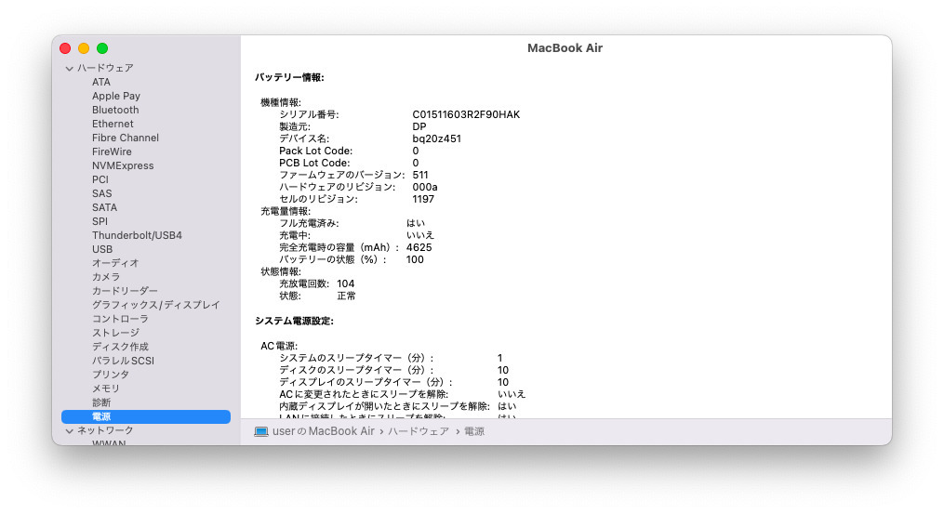Select the 電源 item in sidebar
Viewport: 944px width, 514px height.
[x=101, y=417]
